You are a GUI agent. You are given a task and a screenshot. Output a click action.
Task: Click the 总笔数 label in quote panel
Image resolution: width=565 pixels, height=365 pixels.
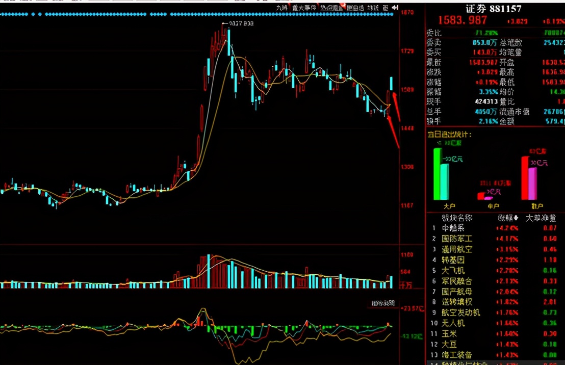click(510, 43)
